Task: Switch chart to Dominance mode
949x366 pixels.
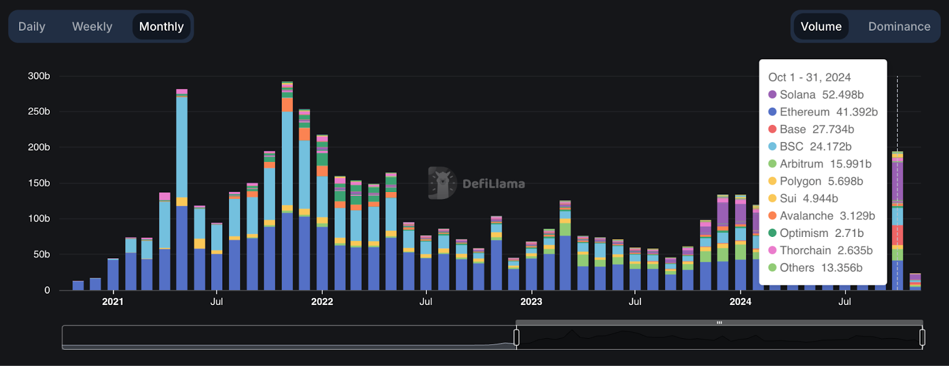Action: 899,27
